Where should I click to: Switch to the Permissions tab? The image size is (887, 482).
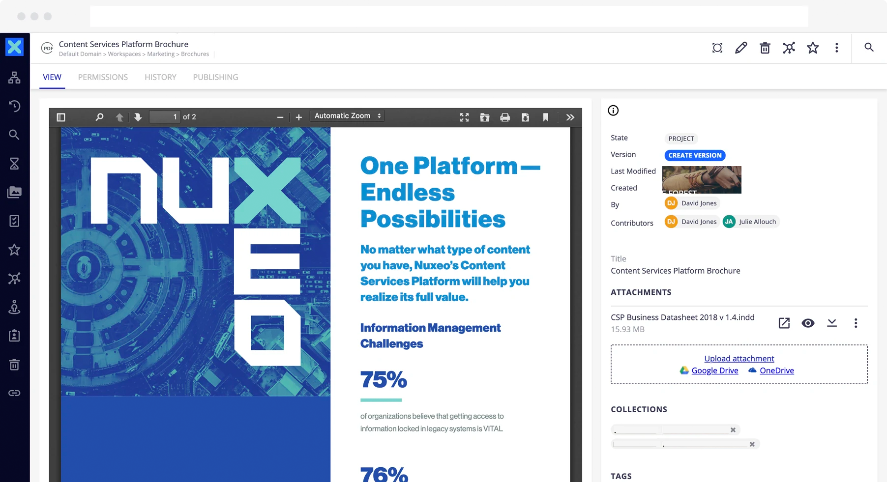pyautogui.click(x=103, y=77)
